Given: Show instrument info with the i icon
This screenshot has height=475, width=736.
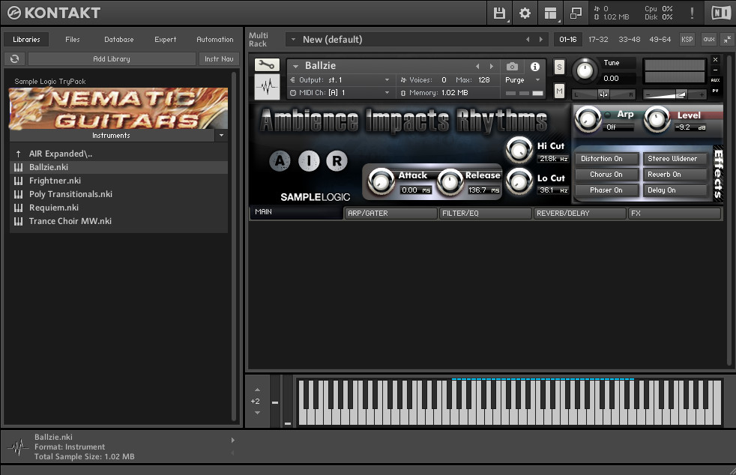Looking at the screenshot, I should click(x=534, y=66).
